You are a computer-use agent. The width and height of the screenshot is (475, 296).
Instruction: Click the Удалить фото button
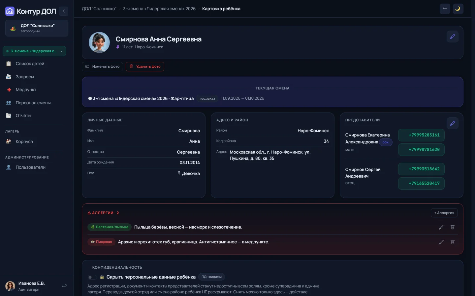[145, 66]
